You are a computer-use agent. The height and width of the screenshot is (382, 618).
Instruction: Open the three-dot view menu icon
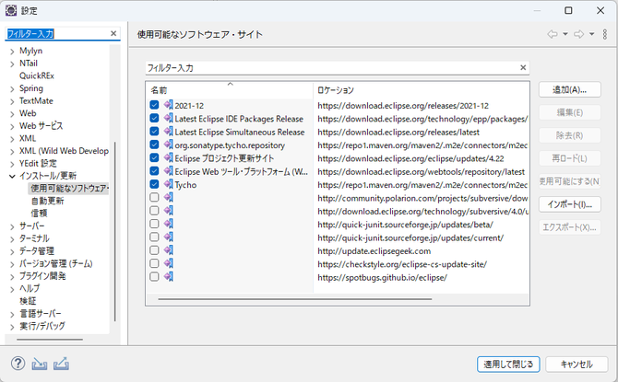pyautogui.click(x=604, y=34)
